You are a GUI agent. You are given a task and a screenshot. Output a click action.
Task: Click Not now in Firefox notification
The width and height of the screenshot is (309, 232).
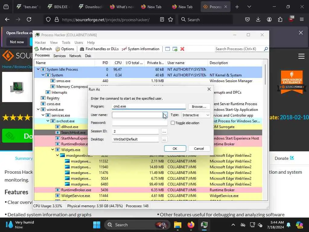coord(17,42)
